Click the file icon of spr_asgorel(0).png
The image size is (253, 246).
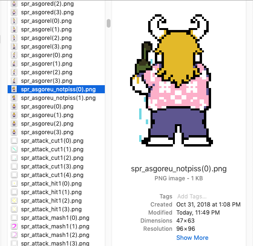pos(14,21)
